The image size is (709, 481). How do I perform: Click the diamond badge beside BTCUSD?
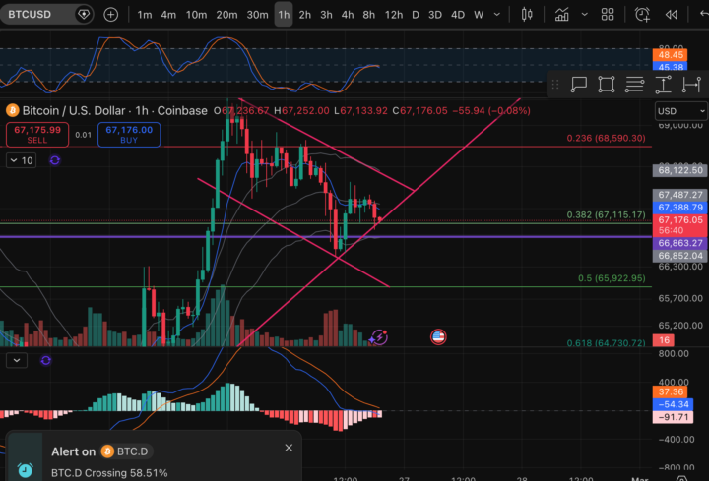click(84, 15)
